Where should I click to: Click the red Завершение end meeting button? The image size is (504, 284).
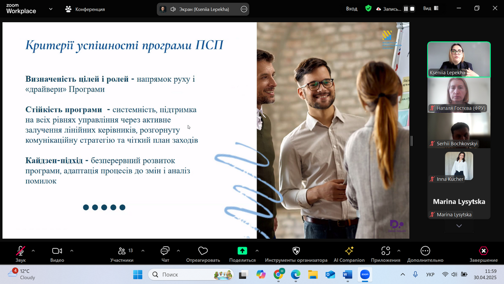click(x=483, y=251)
